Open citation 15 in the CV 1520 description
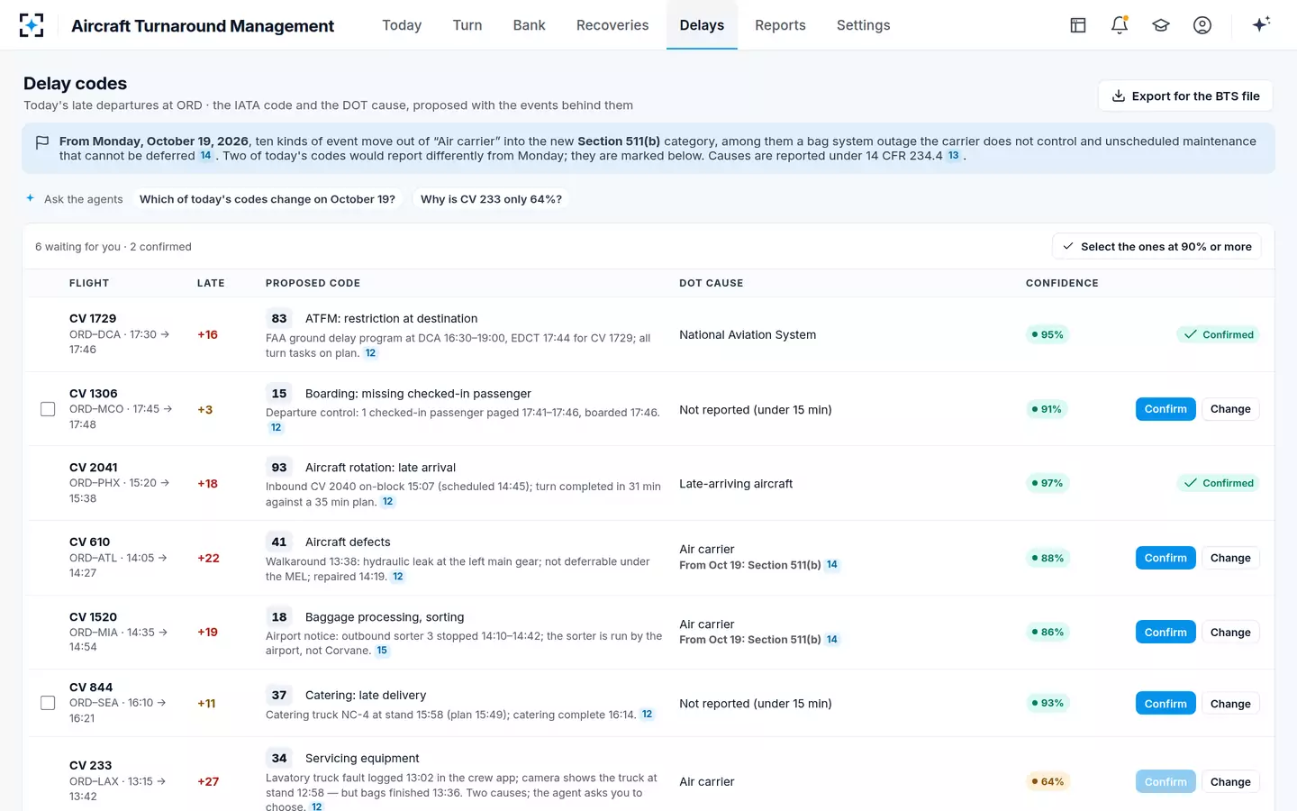 [x=382, y=651]
